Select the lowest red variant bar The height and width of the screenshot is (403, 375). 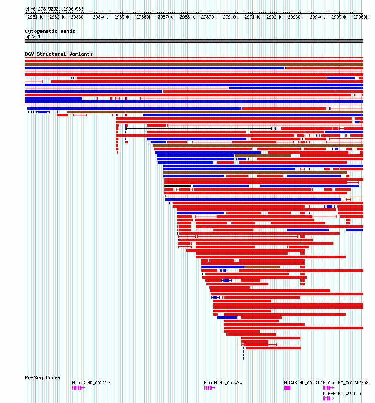tap(273, 348)
